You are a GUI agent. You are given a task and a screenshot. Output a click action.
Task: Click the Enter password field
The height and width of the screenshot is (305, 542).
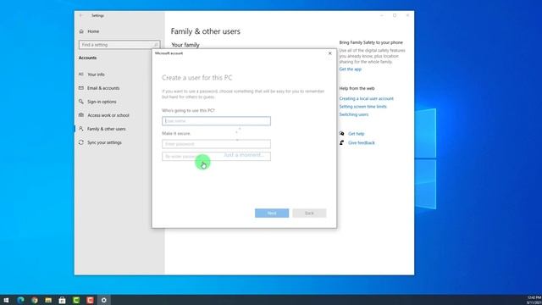[217, 144]
